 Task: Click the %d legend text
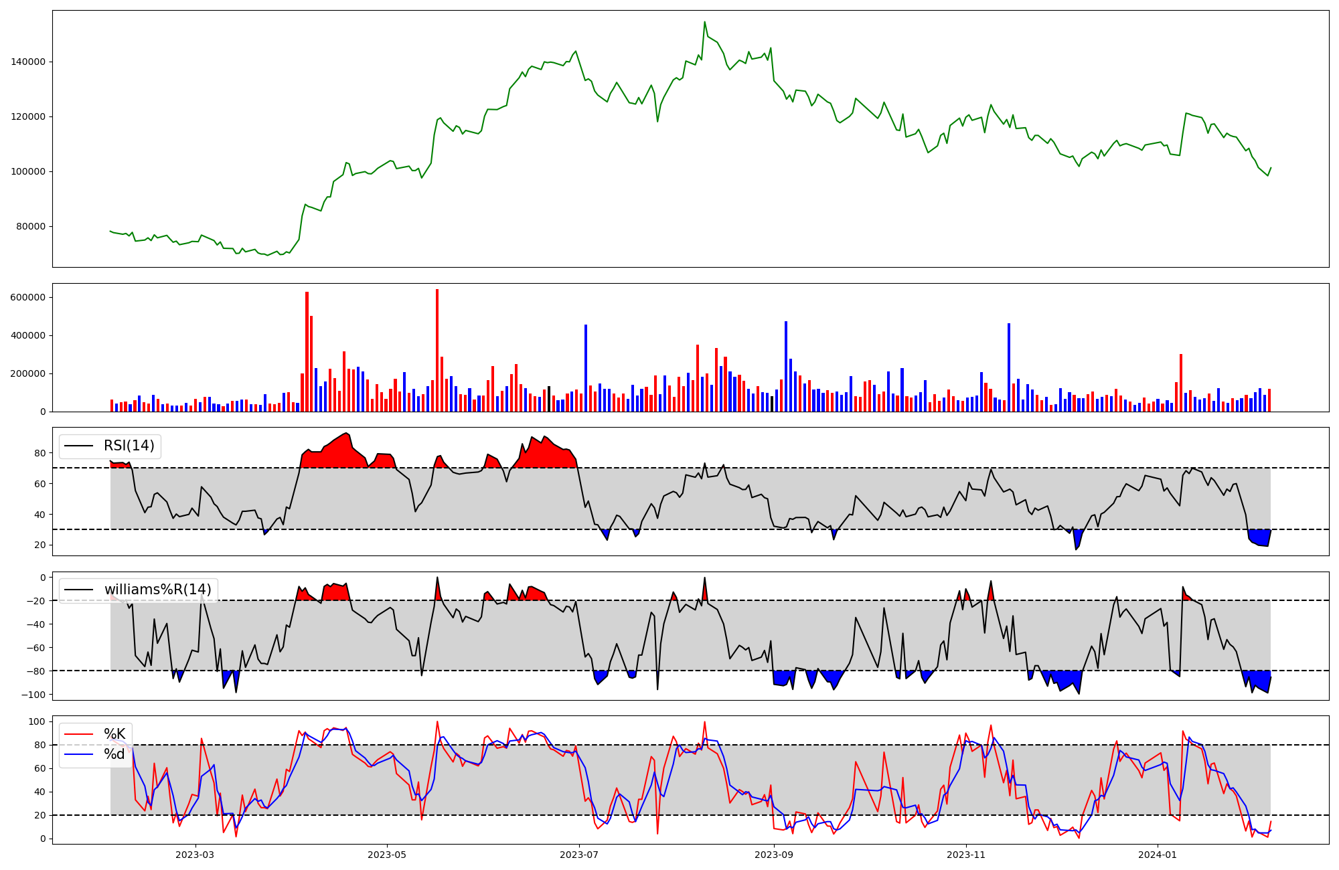[x=114, y=754]
